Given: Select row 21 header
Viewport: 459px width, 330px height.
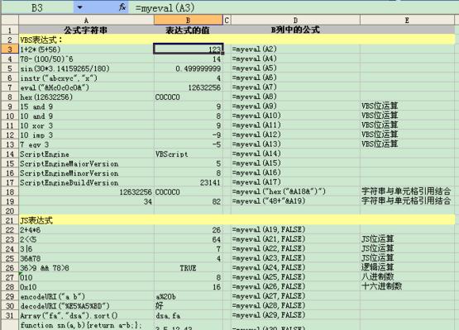Looking at the screenshot, I should pyautogui.click(x=10, y=220).
